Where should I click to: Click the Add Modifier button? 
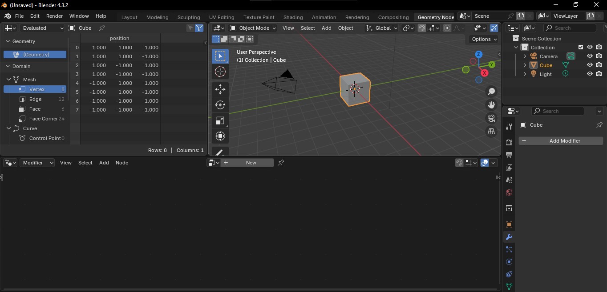[561, 141]
